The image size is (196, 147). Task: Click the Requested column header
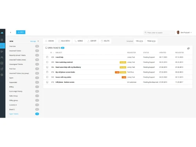pos(180,53)
